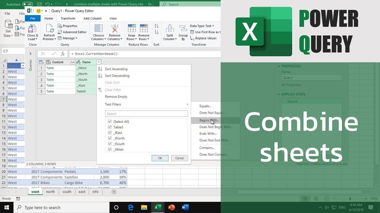
Task: Click the Excel zoom slider
Action: [x=350, y=199]
